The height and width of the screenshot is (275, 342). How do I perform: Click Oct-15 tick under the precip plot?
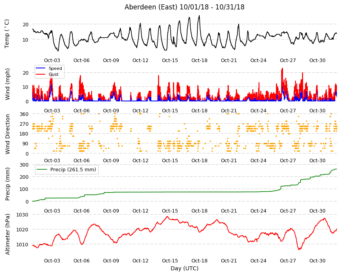(170, 211)
